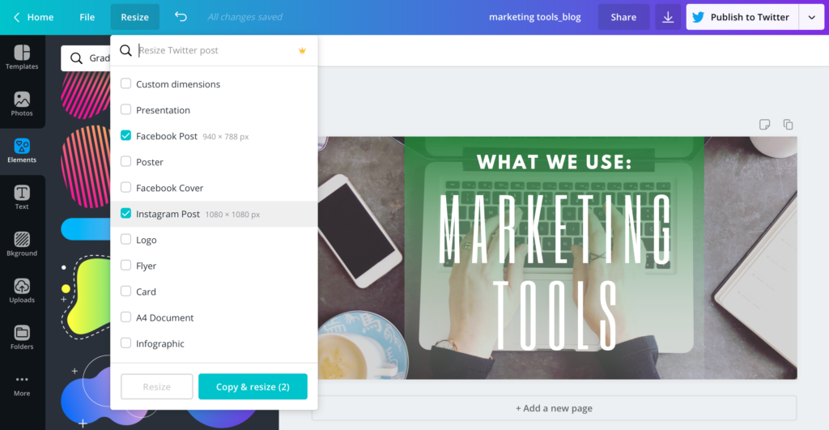
Task: Select the orange striped shape element
Action: [x=86, y=167]
